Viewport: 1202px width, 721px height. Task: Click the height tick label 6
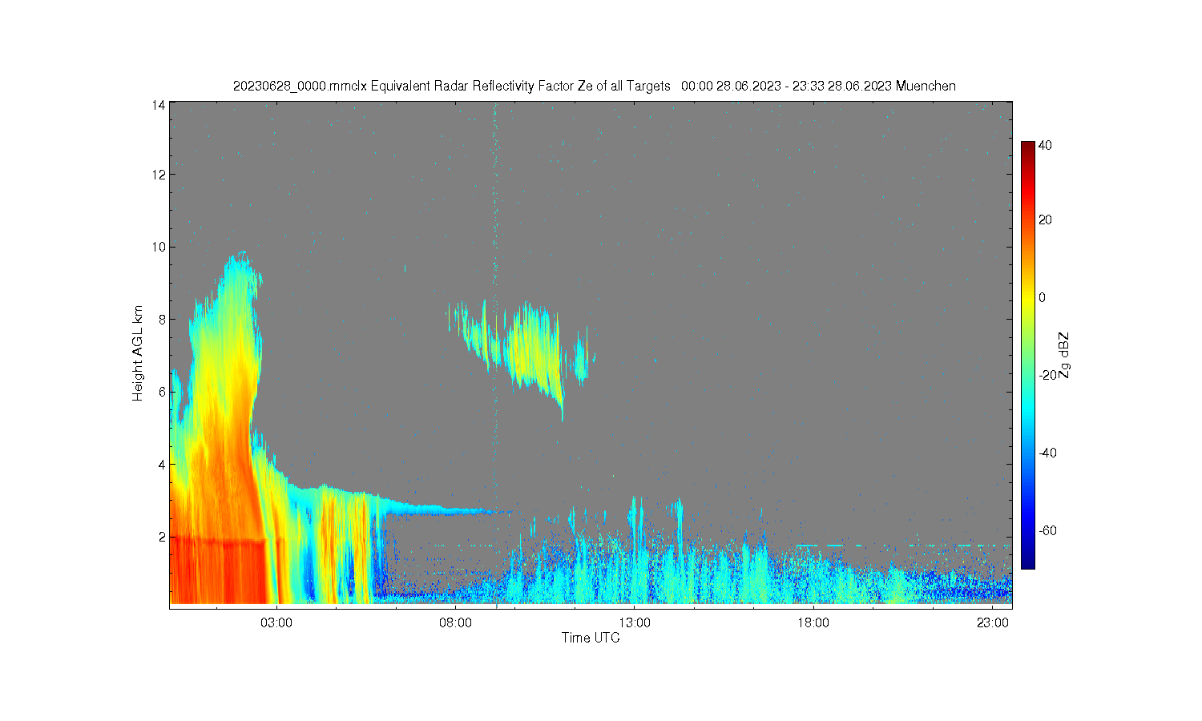162,392
